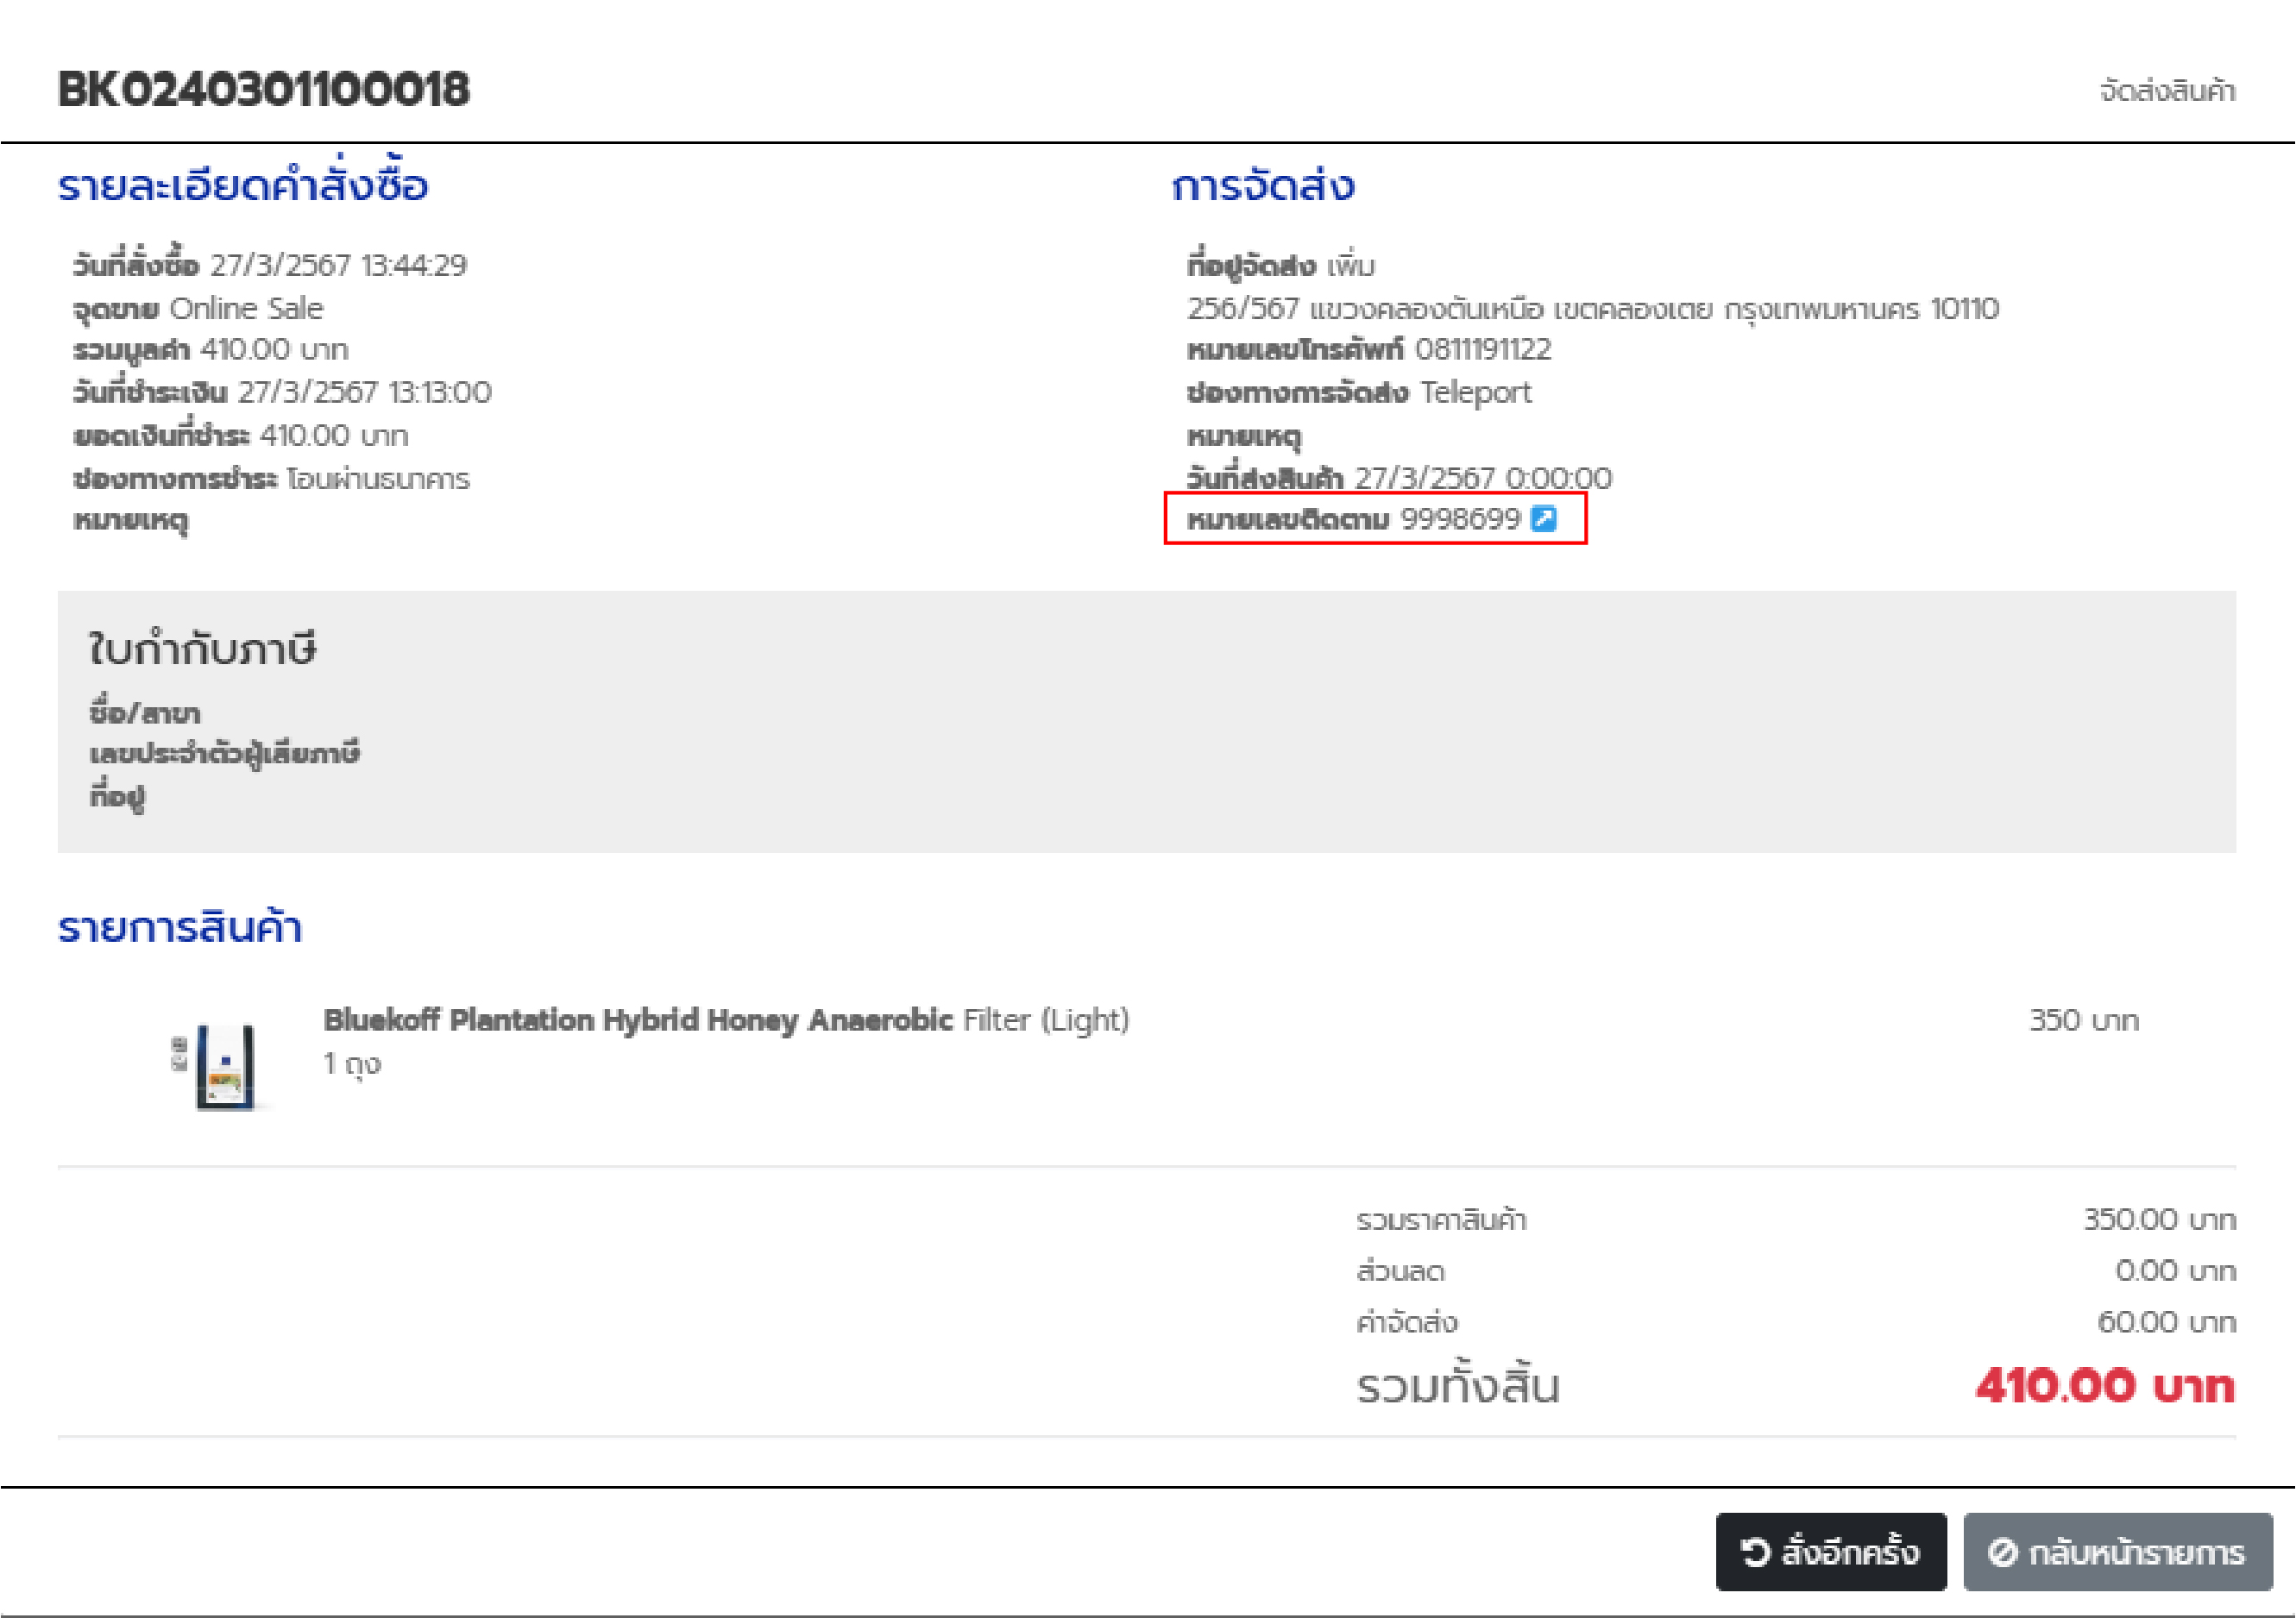Click the reorder arrow icon on สั่งอีกครั้ง
Screen dimensions: 2296x1618
coord(1755,1552)
